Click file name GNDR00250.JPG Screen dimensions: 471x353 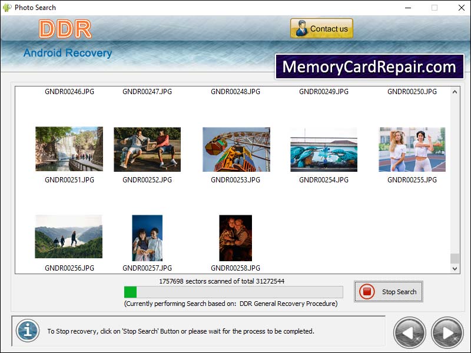pyautogui.click(x=412, y=92)
